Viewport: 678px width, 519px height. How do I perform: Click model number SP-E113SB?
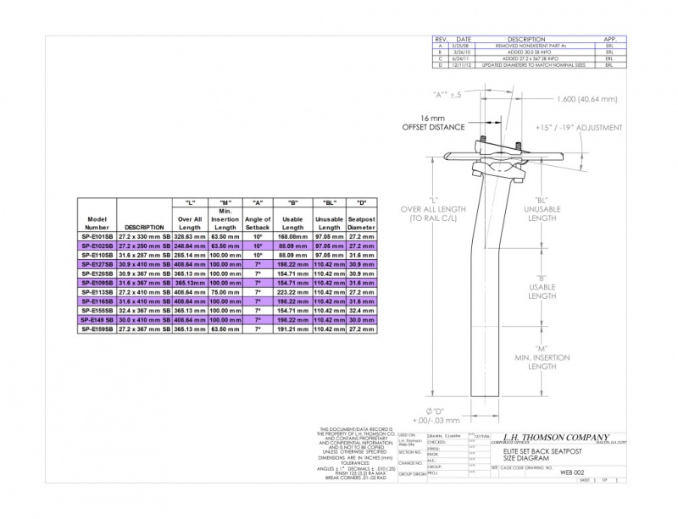(x=97, y=293)
